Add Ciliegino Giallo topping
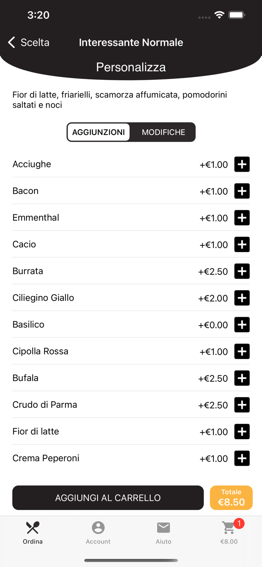Image resolution: width=262 pixels, height=567 pixels. tap(242, 298)
